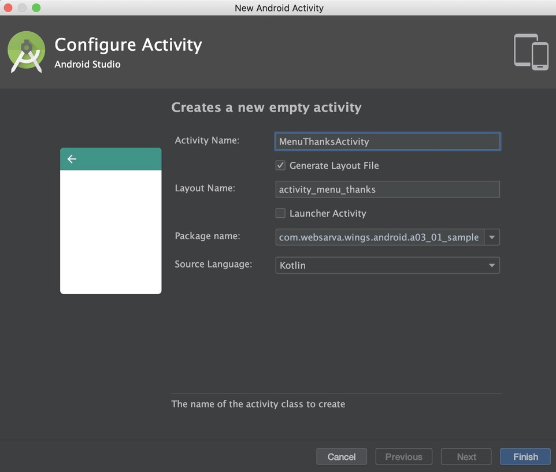Click the back arrow in activity preview
This screenshot has height=472, width=556.
(x=72, y=159)
